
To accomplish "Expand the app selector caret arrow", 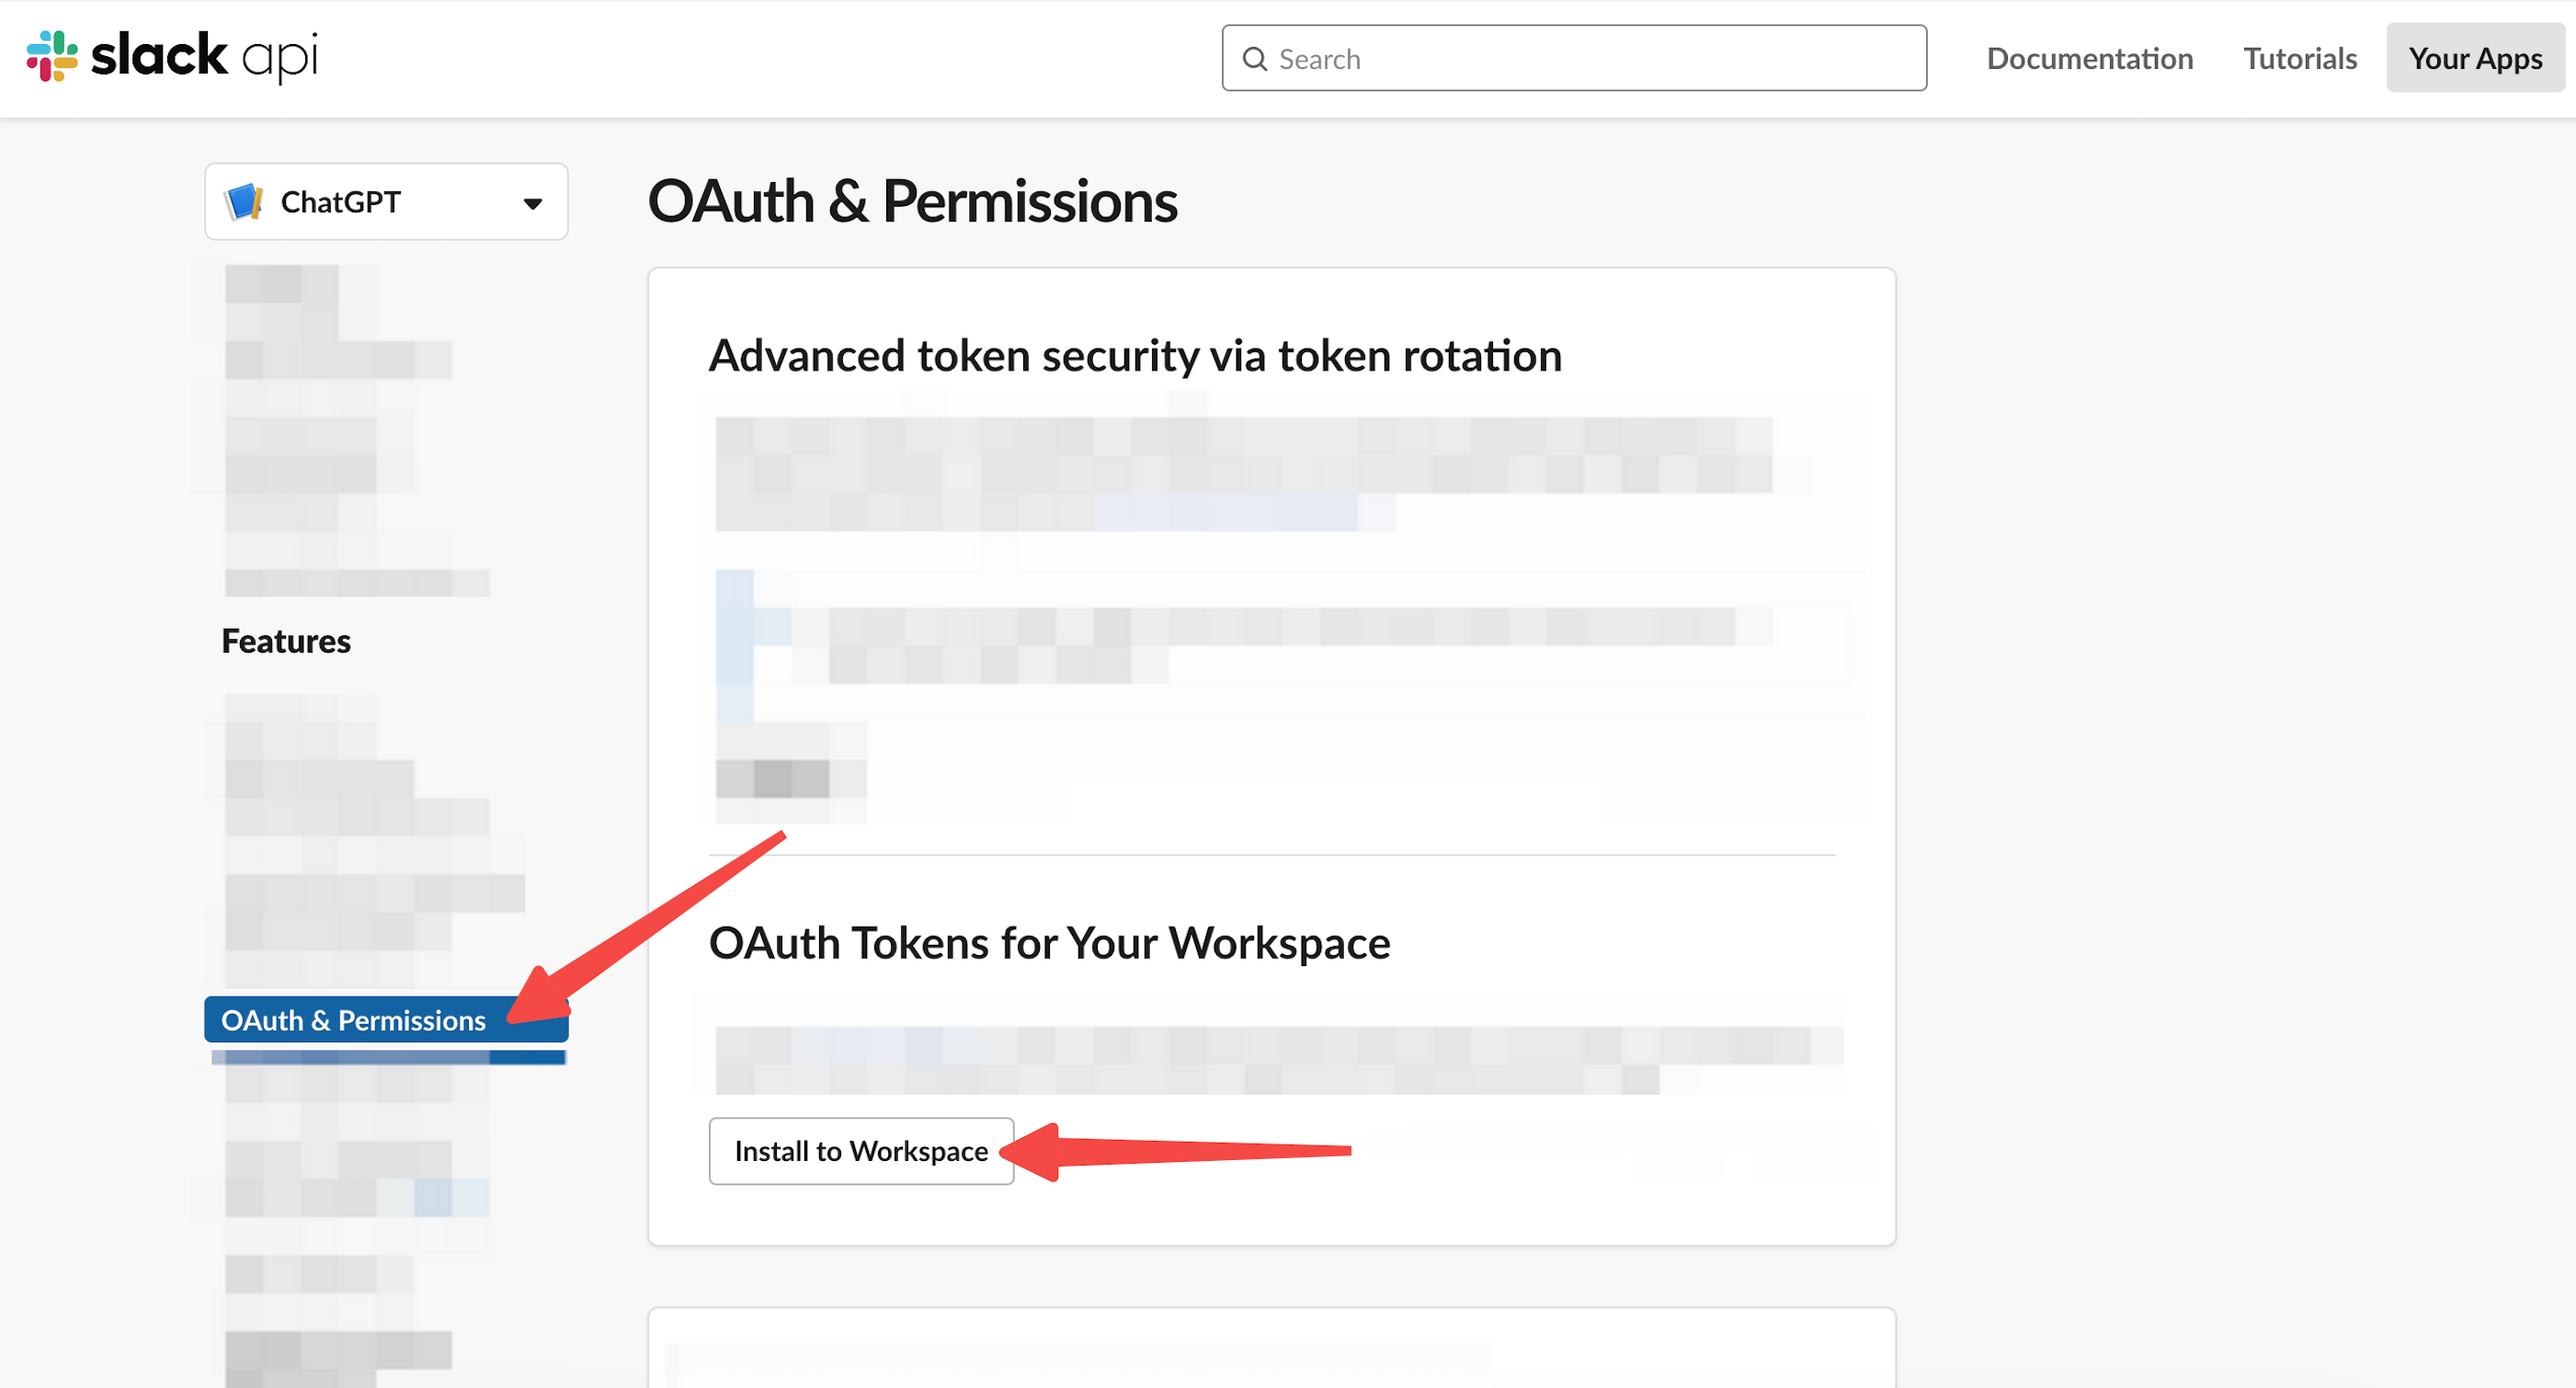I will (533, 204).
